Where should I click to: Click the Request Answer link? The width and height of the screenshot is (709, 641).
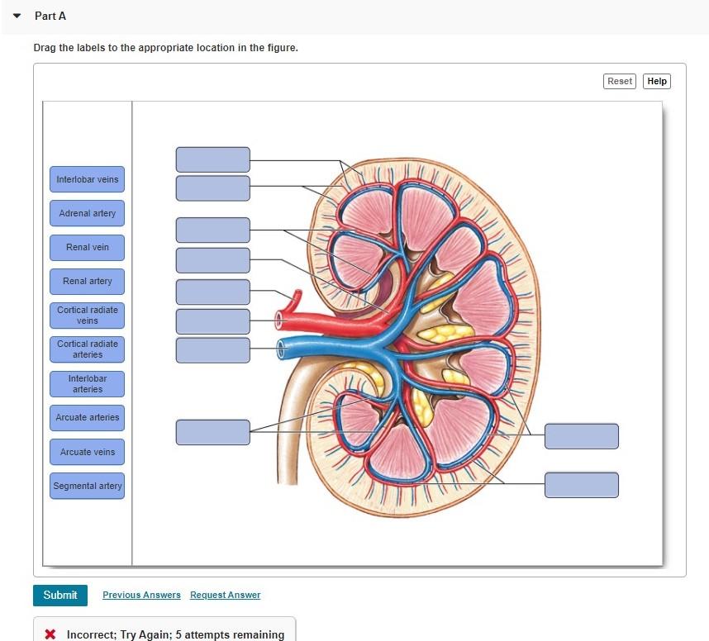click(225, 595)
